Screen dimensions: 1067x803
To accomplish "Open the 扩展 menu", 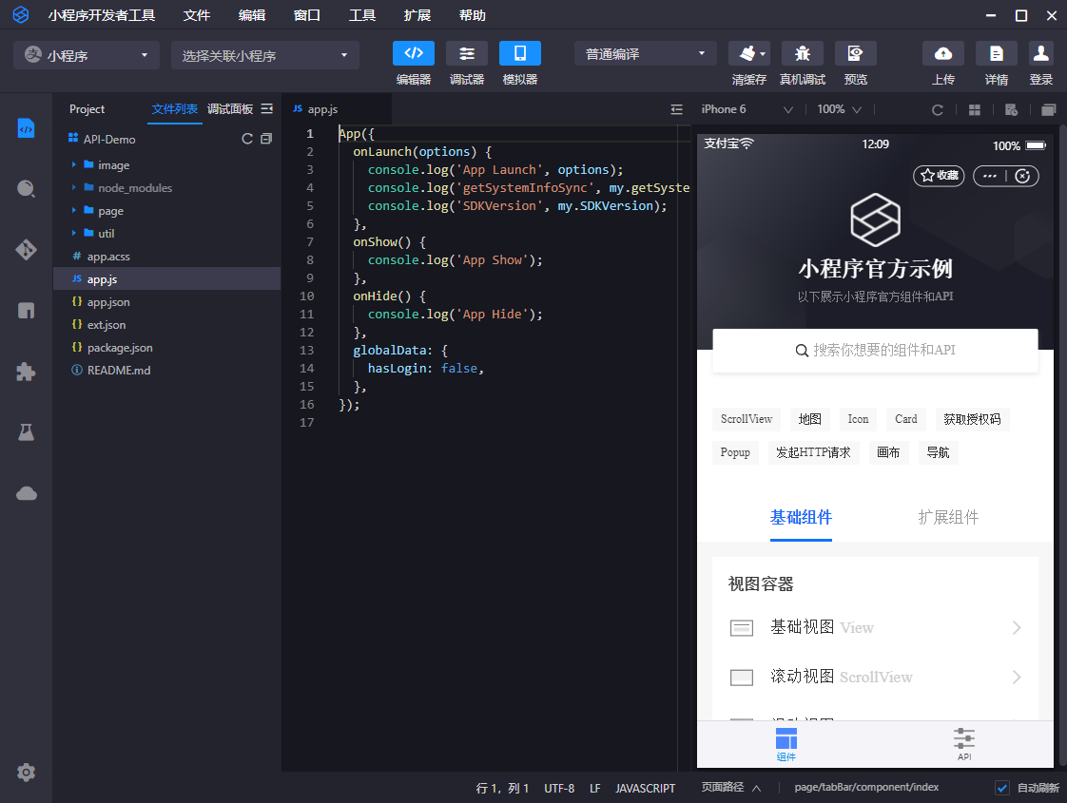I will pos(417,15).
